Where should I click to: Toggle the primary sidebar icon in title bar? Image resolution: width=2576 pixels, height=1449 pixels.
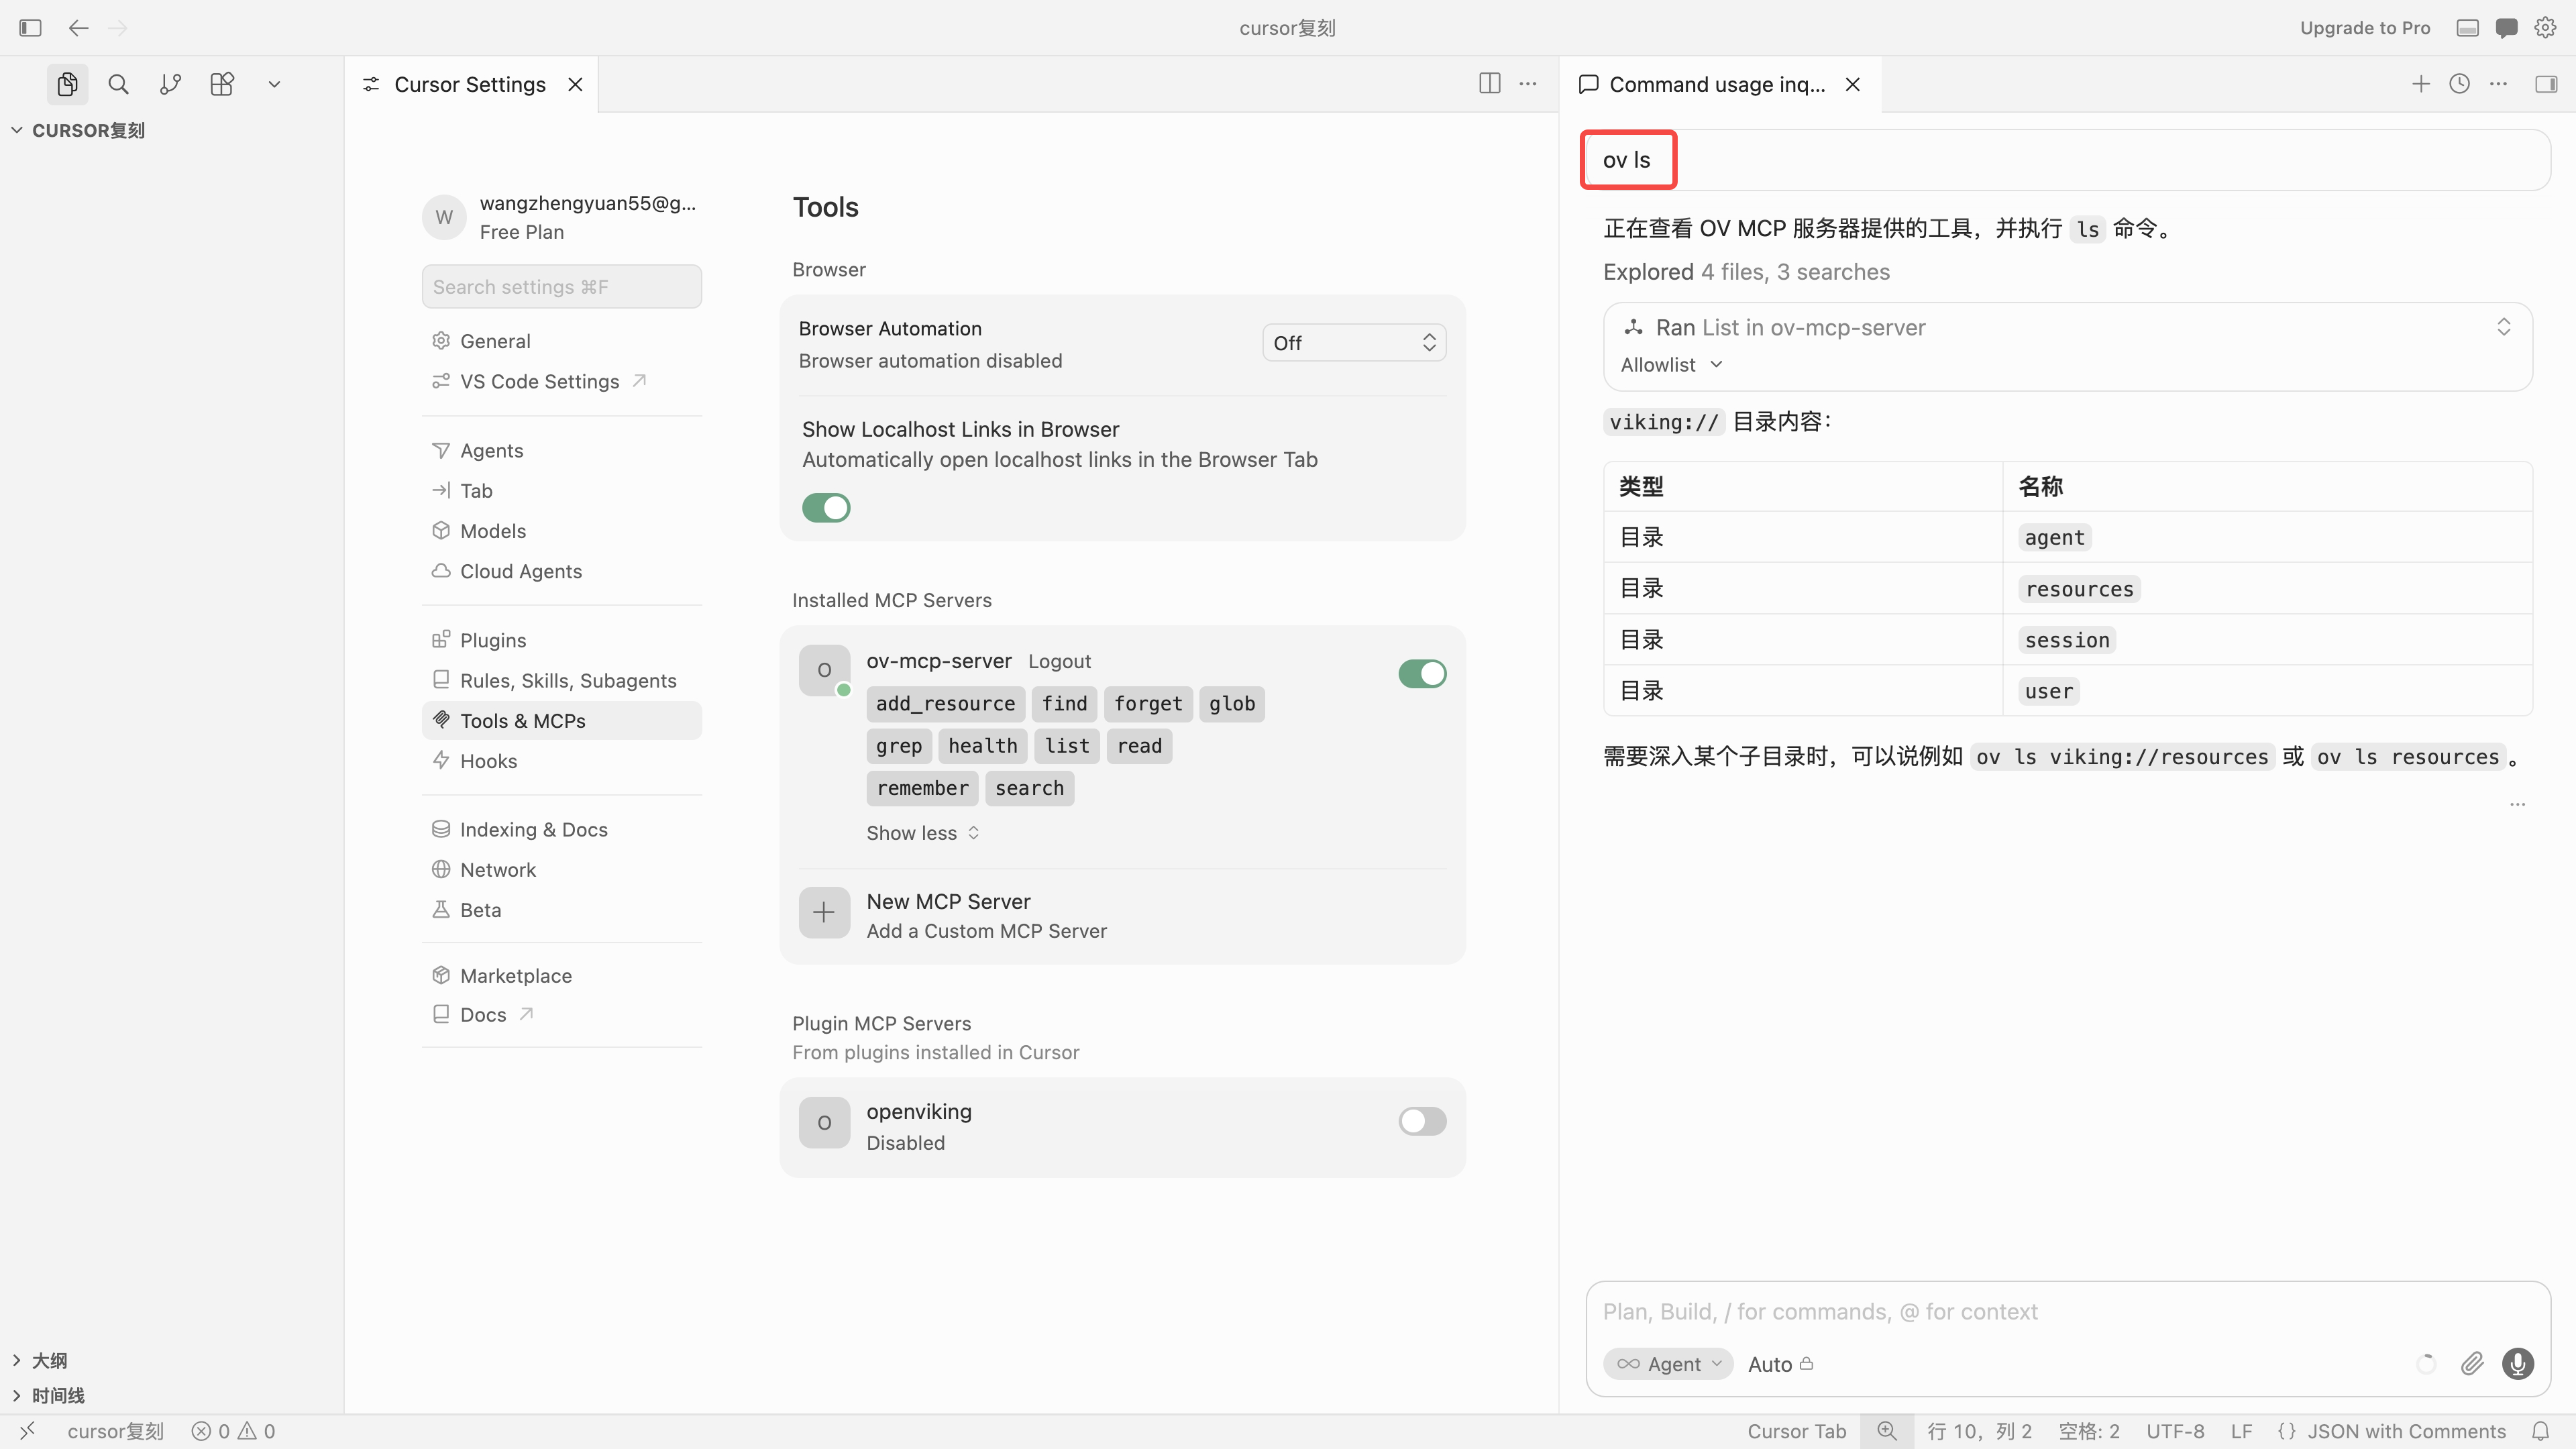pyautogui.click(x=30, y=28)
